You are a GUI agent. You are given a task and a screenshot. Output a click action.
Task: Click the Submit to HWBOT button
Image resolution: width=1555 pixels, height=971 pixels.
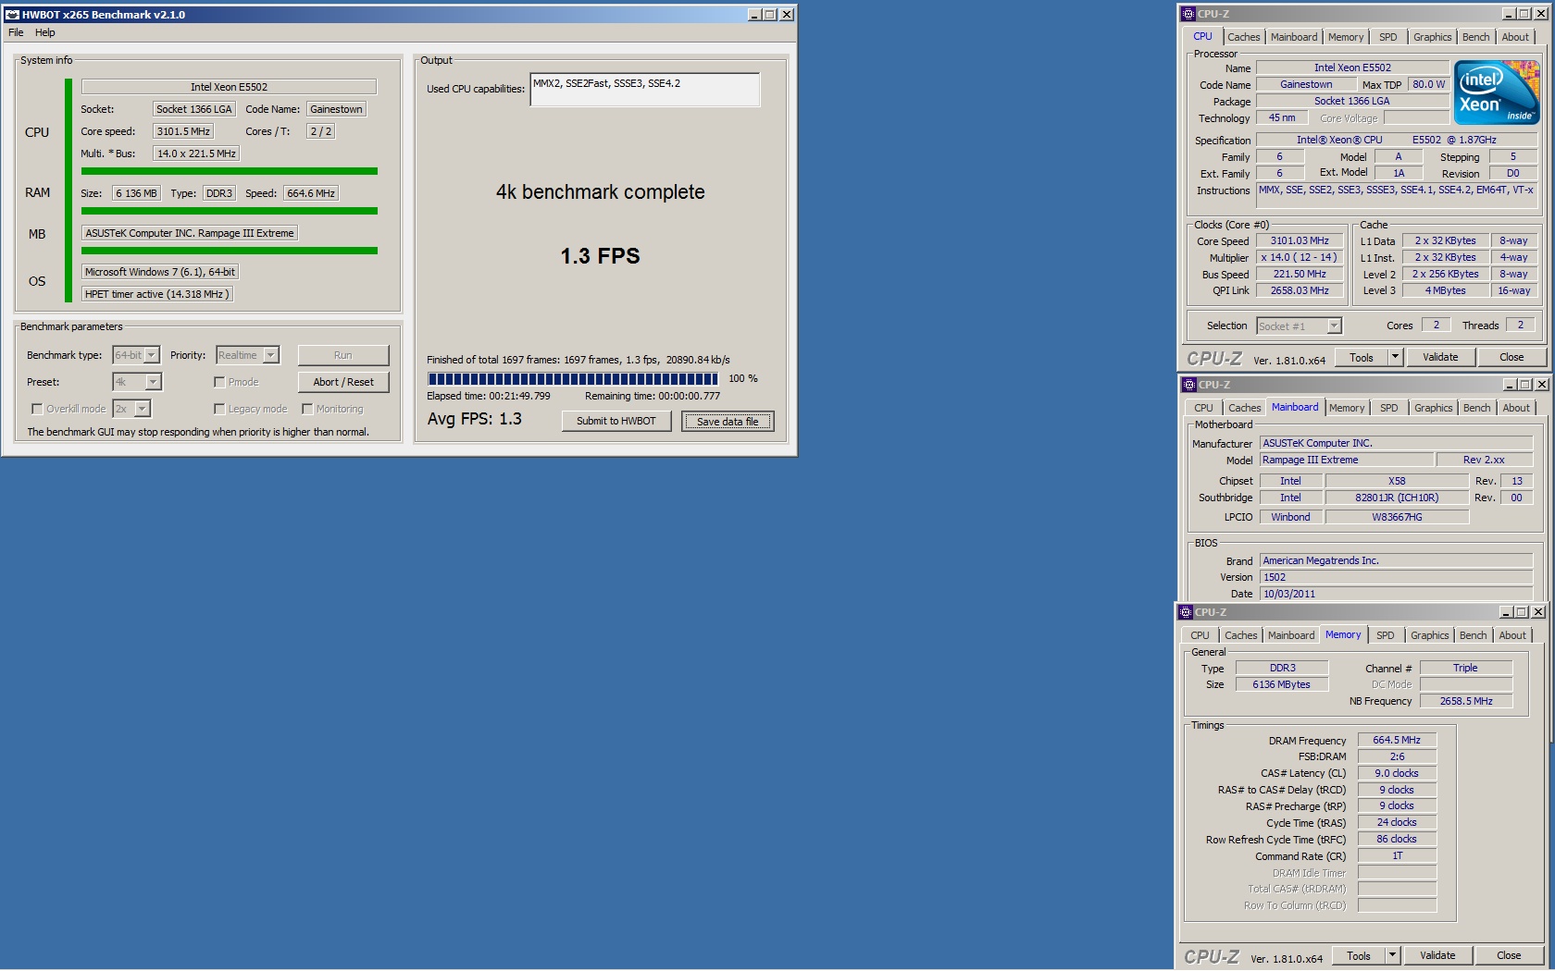point(616,421)
